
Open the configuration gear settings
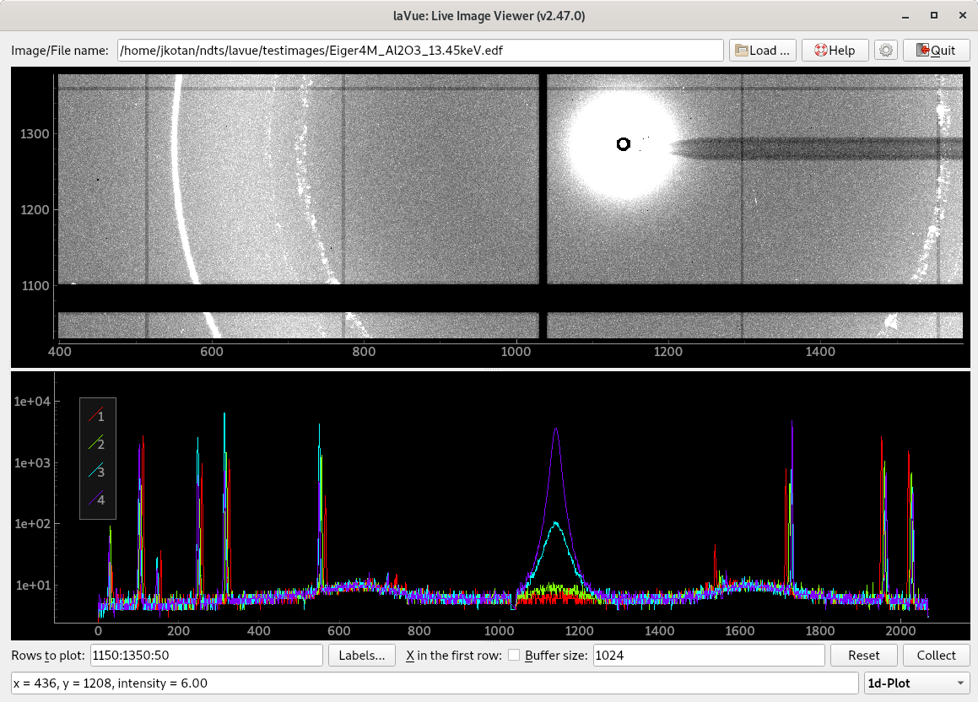pos(885,51)
